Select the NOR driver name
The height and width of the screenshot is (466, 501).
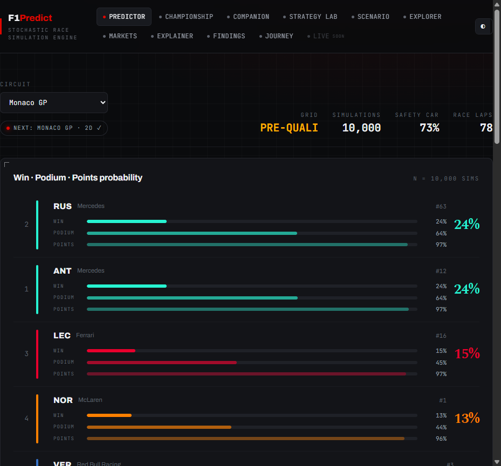pos(63,400)
